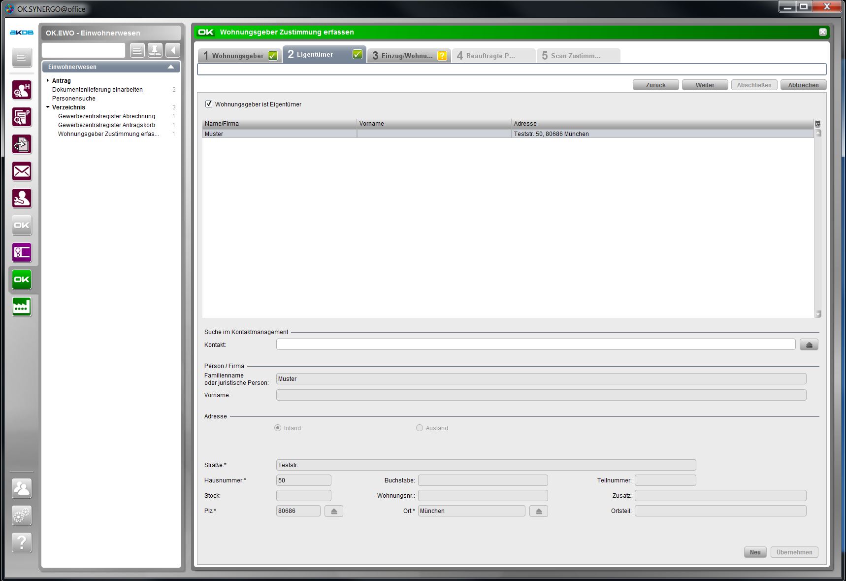
Task: Click the lookup button beside Plz field
Action: click(333, 511)
